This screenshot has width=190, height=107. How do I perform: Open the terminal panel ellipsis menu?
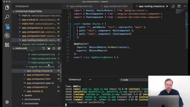click(x=90, y=80)
